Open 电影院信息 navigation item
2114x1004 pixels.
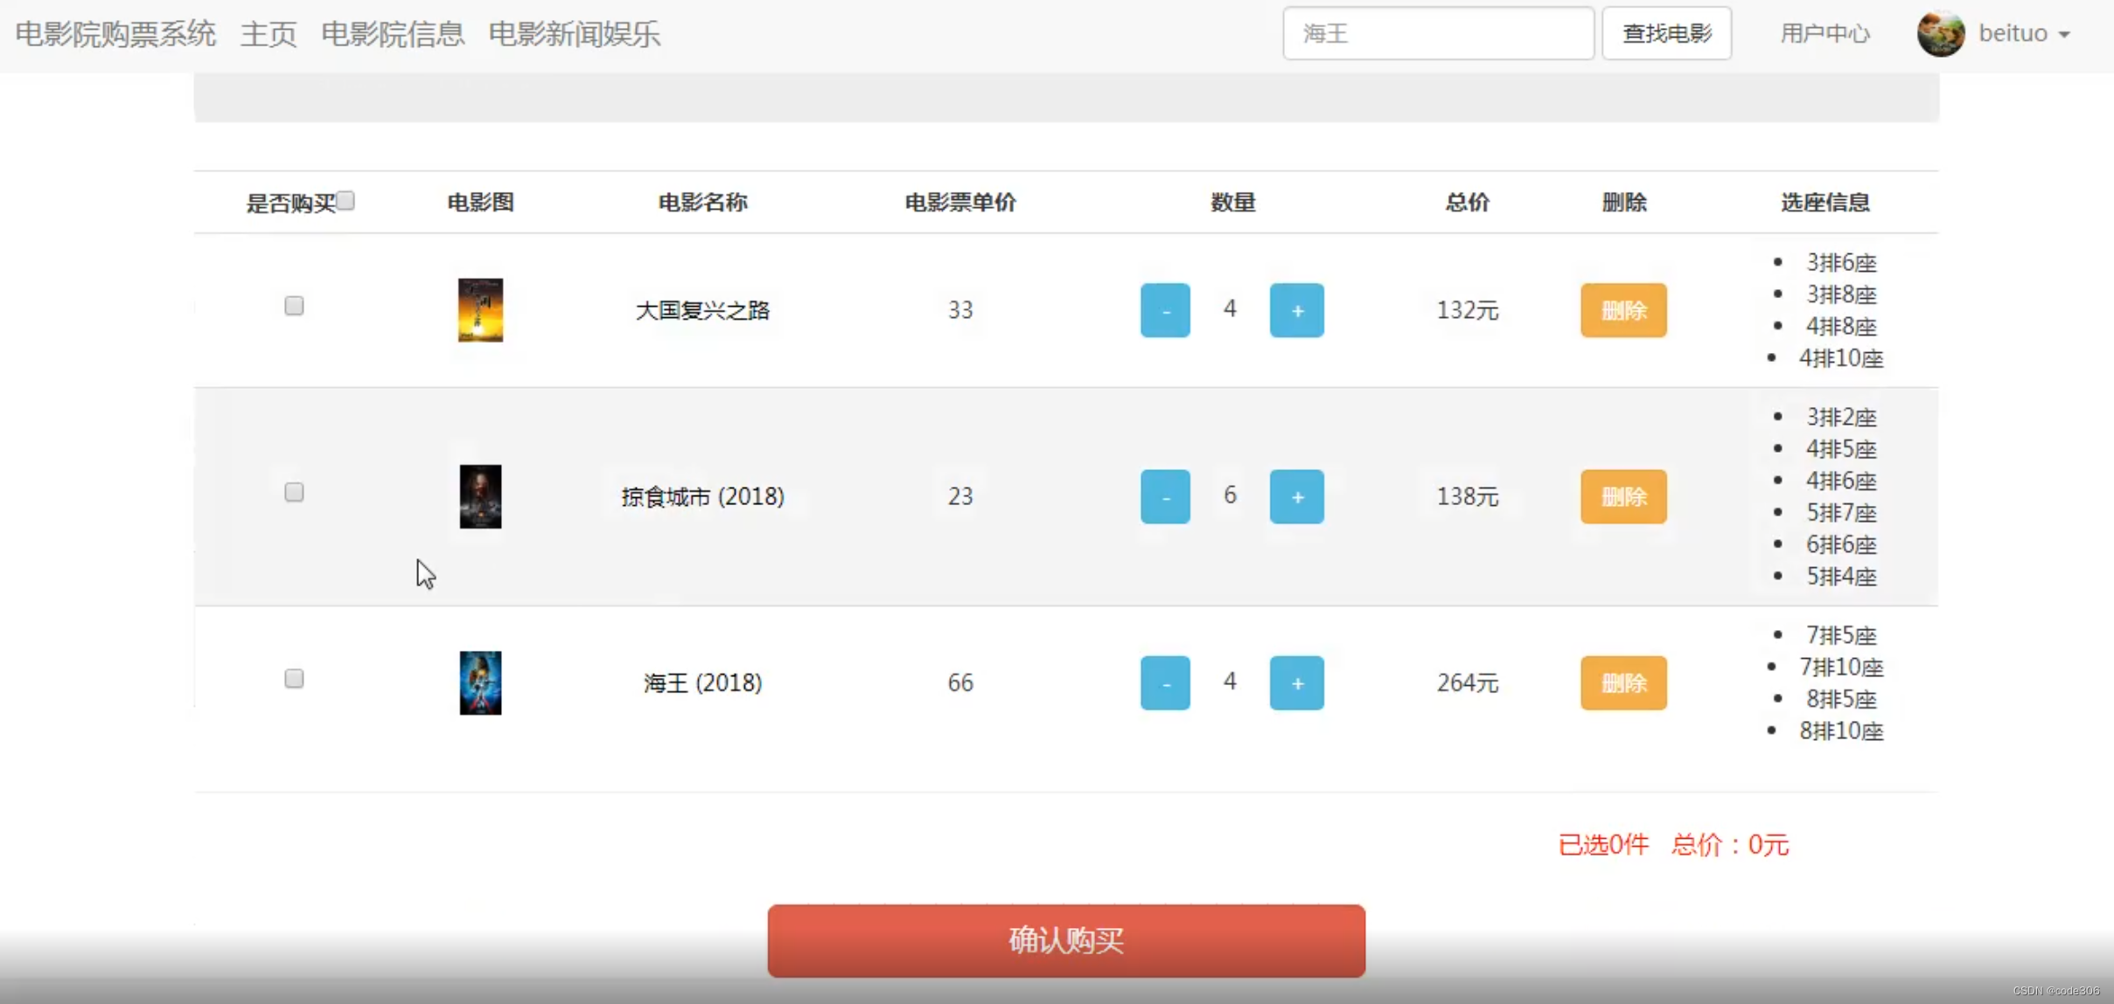tap(393, 34)
